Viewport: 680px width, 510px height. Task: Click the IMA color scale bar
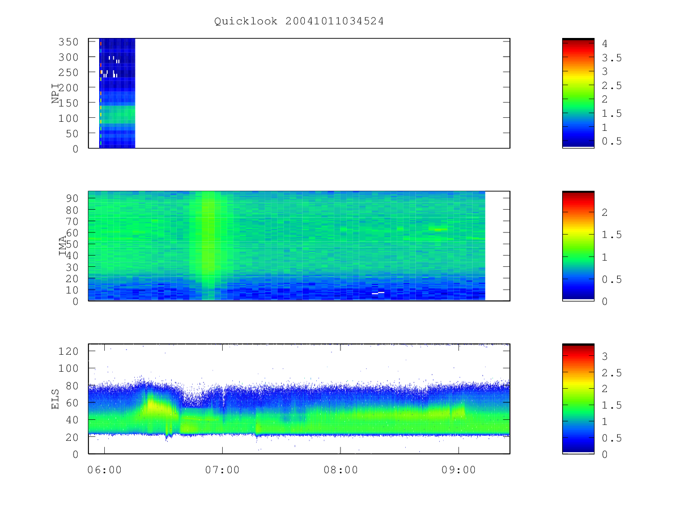tap(578, 245)
